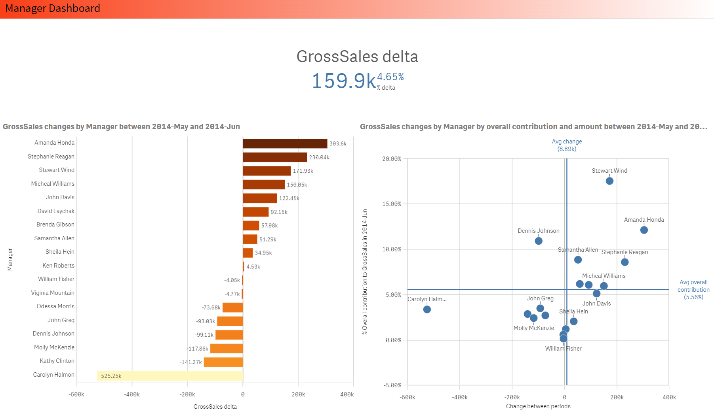Click the bar chart title about GrossSales changes by Manager
714x415 pixels.
click(121, 127)
